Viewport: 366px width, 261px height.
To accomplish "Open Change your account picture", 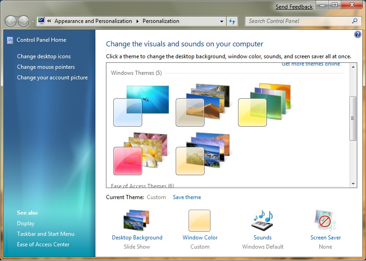I will [x=52, y=78].
